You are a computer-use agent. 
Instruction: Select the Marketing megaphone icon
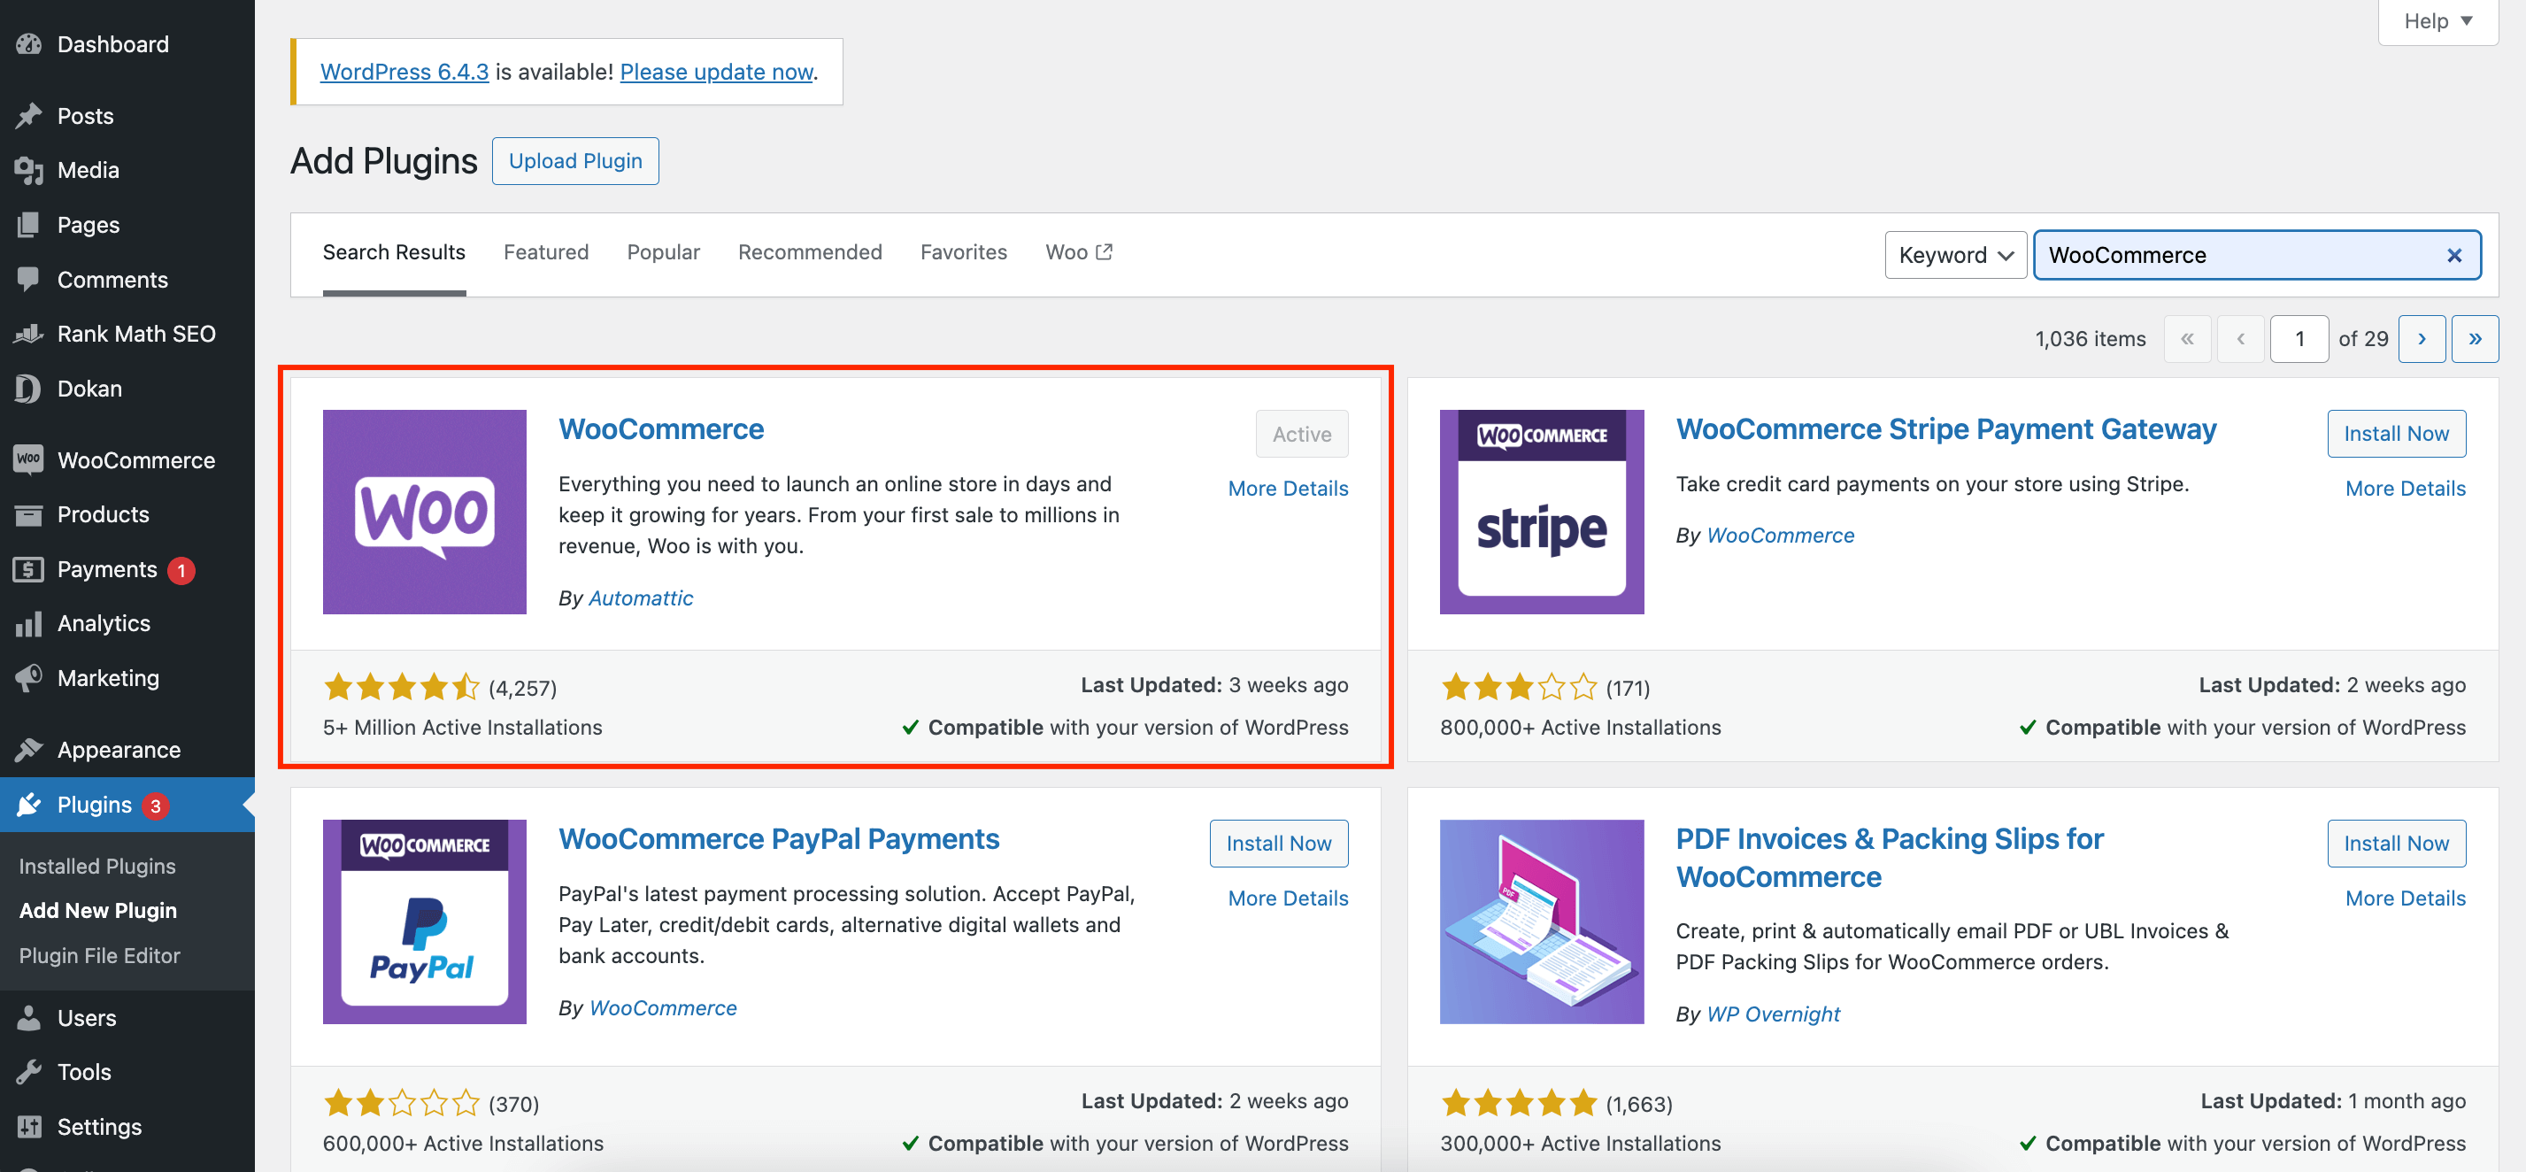(30, 676)
